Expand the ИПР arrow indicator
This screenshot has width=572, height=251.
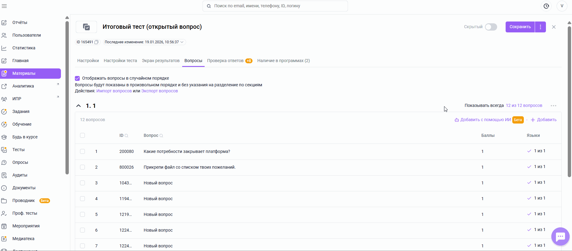(x=58, y=97)
